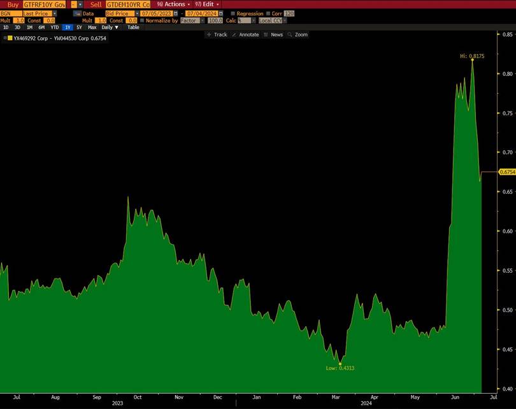Open the News overlay icon
This screenshot has height=409, width=516.
point(266,34)
